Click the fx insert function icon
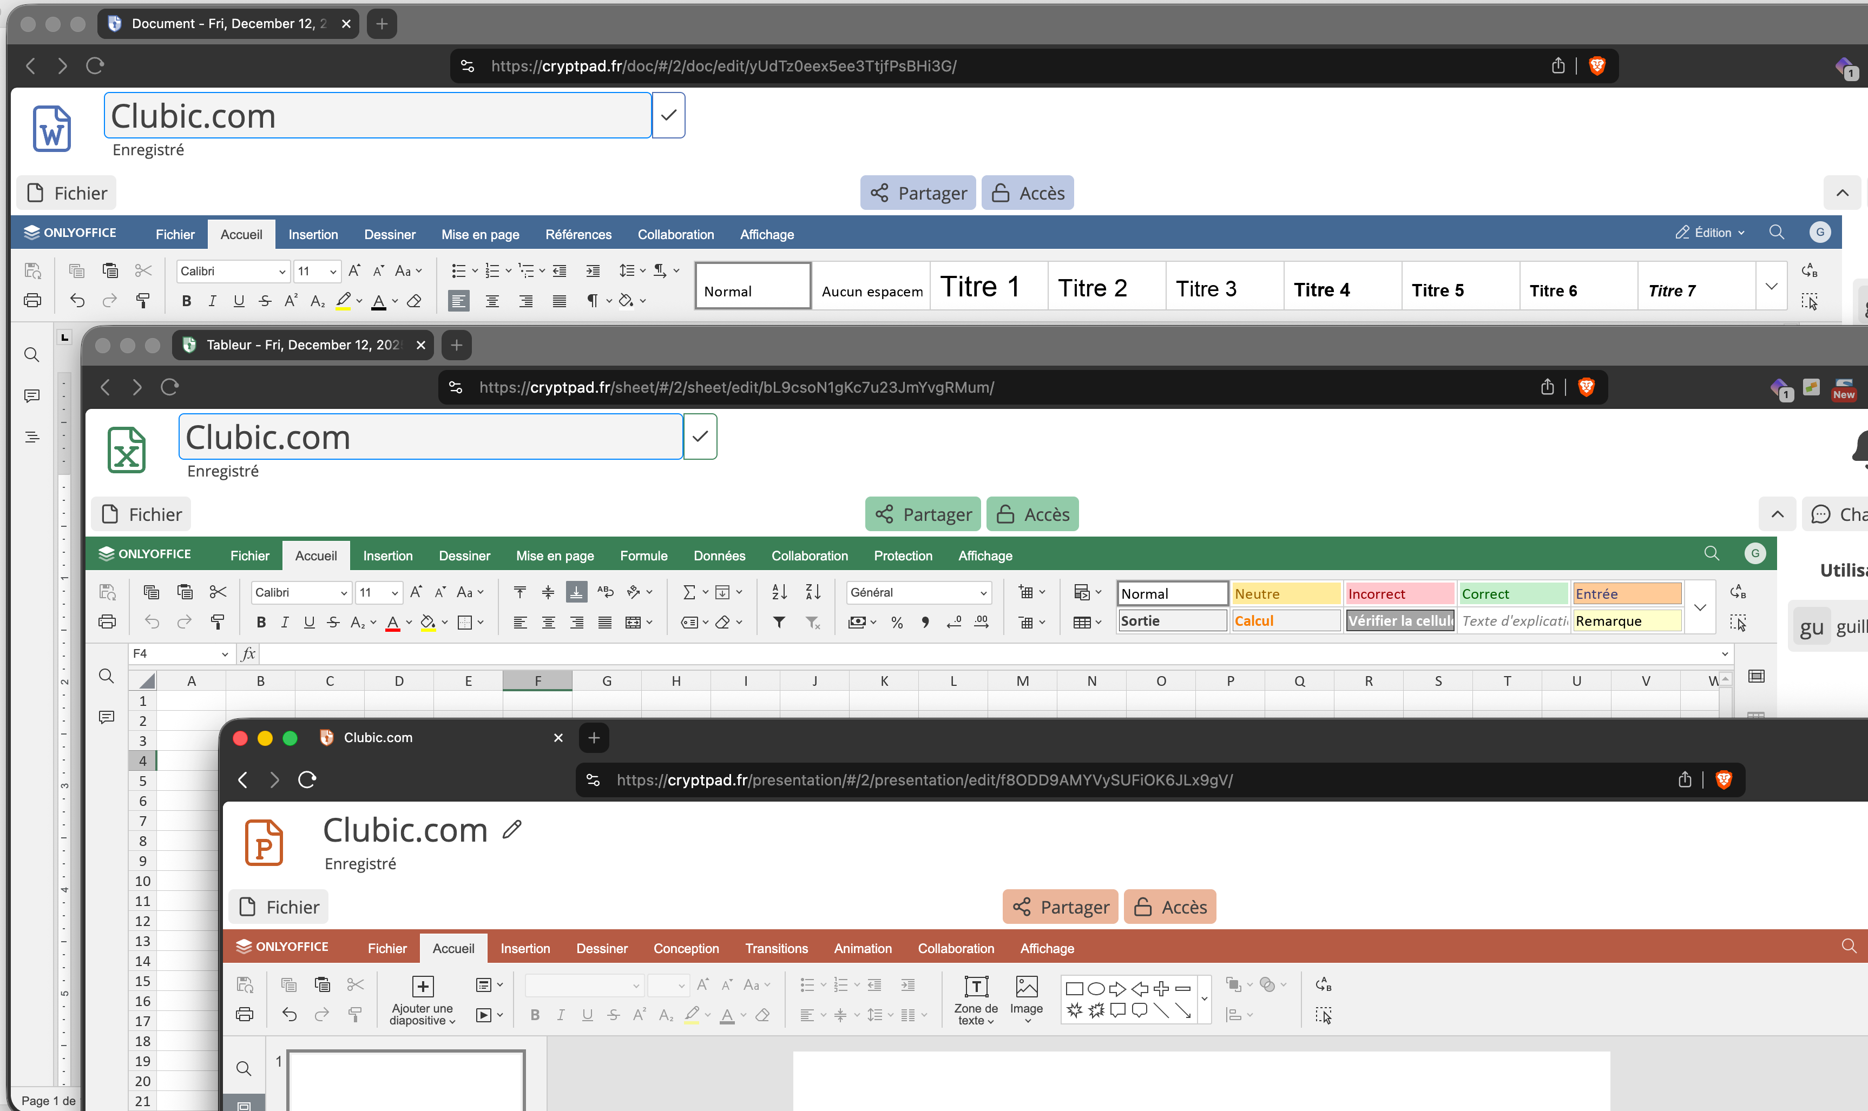This screenshot has height=1111, width=1868. pos(249,653)
